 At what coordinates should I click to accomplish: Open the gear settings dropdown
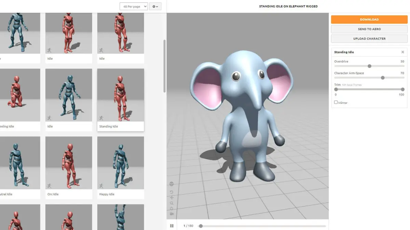click(x=155, y=6)
